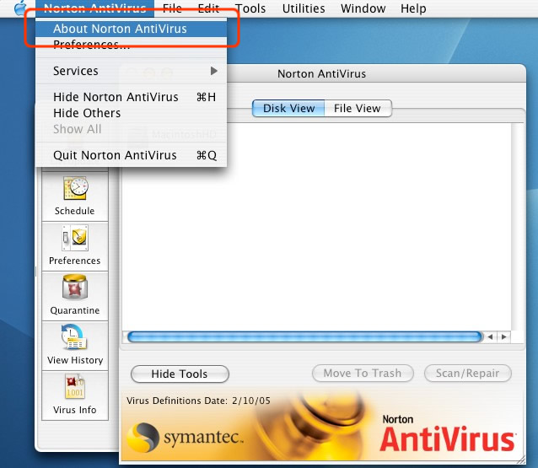Image resolution: width=538 pixels, height=468 pixels.
Task: Open the File menu
Action: [172, 8]
